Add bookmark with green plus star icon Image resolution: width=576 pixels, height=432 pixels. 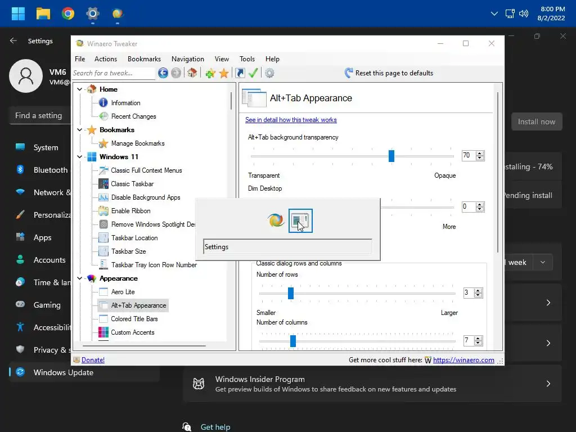pos(210,73)
